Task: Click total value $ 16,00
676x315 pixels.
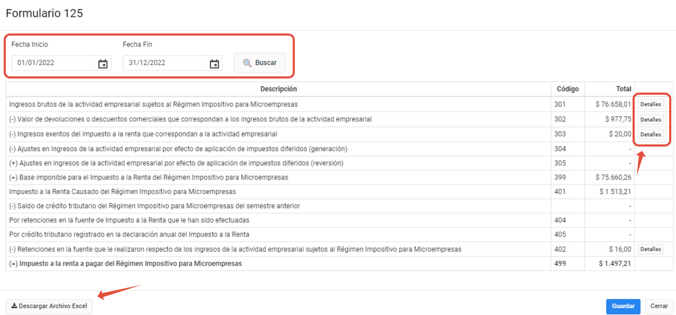Action: tap(620, 249)
